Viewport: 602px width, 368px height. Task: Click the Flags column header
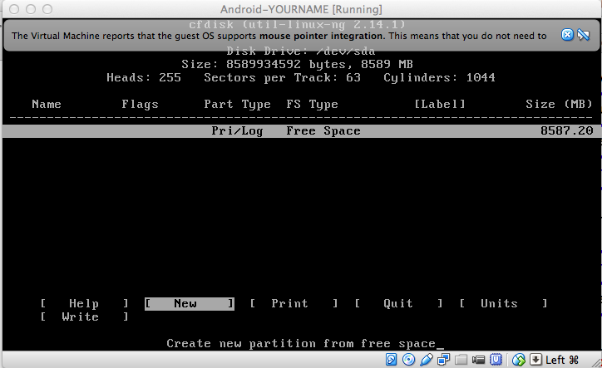tap(141, 105)
